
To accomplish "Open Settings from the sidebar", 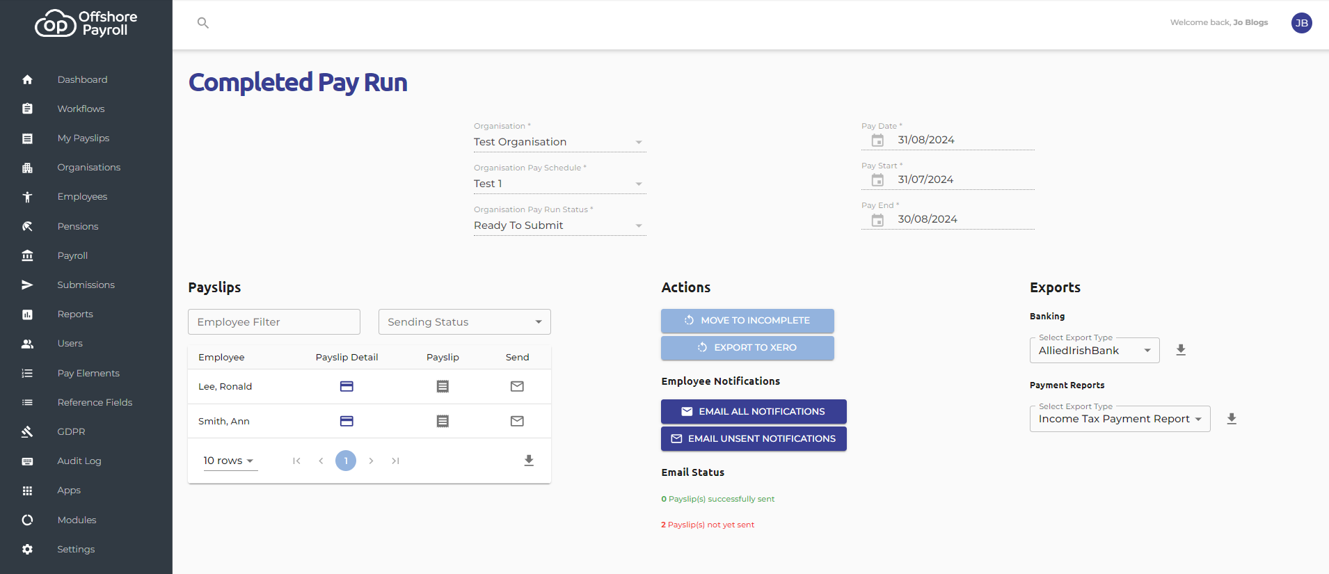I will [76, 549].
